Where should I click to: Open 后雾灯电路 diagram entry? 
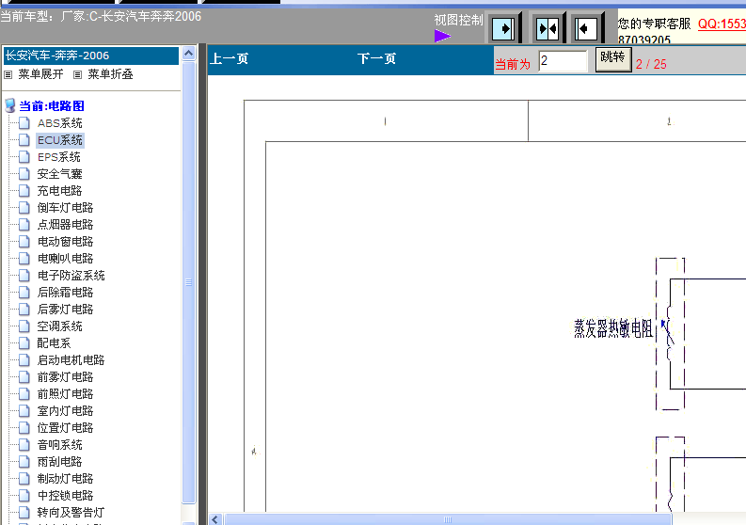65,310
